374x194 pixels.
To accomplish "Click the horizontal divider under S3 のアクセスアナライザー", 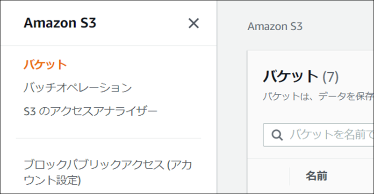I will point(108,138).
